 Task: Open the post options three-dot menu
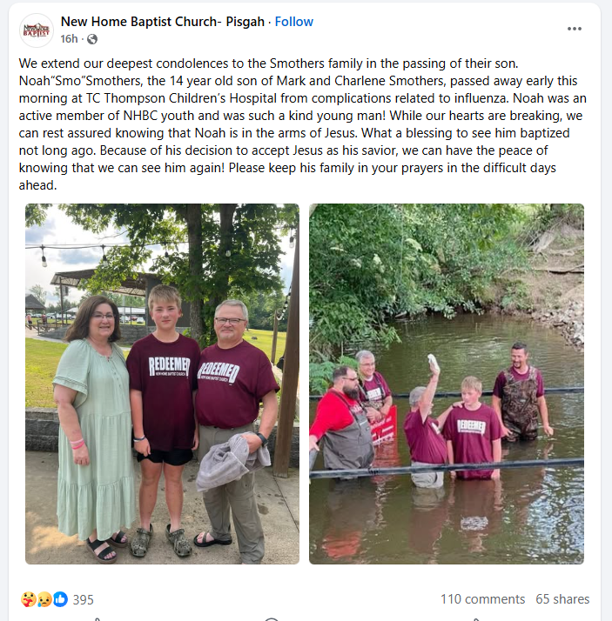coord(574,29)
